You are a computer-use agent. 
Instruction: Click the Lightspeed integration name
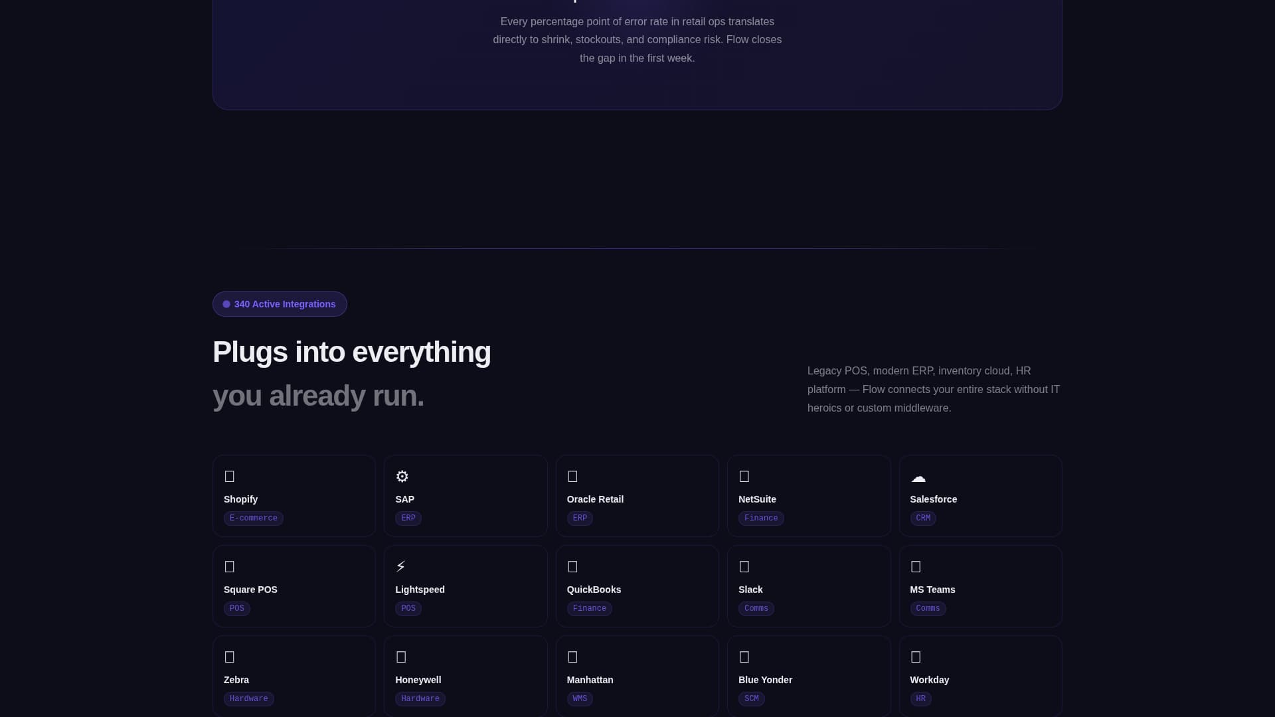420,590
